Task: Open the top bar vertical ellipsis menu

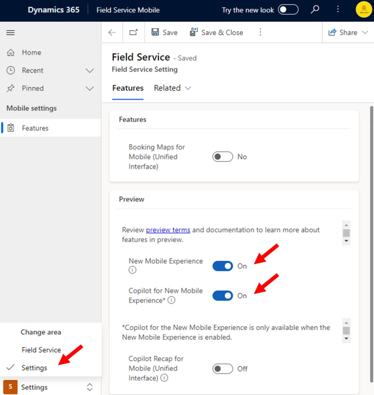Action: pyautogui.click(x=338, y=10)
